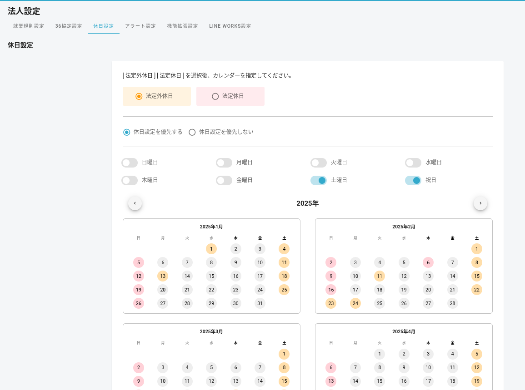Image resolution: width=525 pixels, height=390 pixels.
Task: Switch to the 休日設定 tab
Action: click(x=104, y=26)
